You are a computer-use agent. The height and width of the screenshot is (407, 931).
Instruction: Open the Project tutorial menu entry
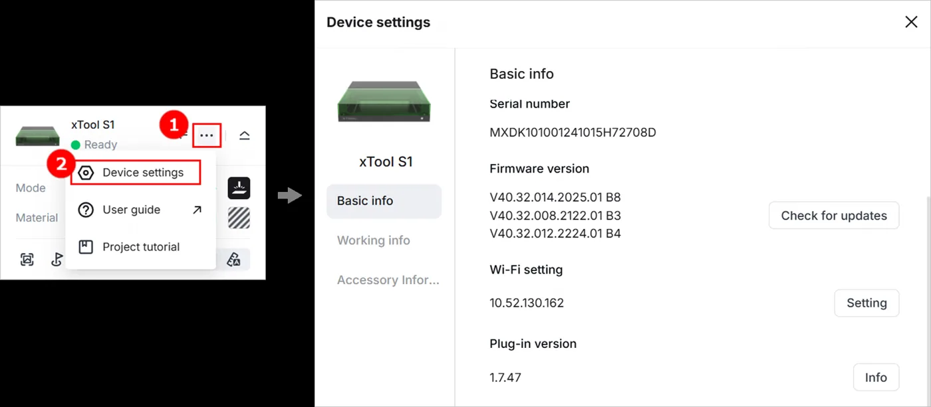140,247
